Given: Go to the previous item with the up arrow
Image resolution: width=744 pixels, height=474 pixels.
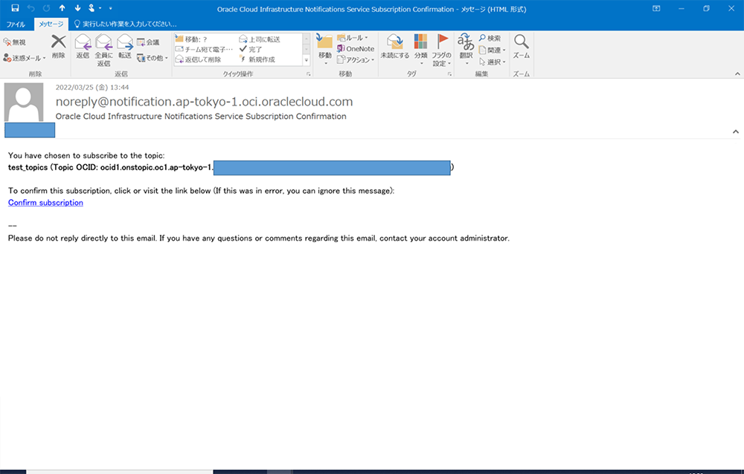Looking at the screenshot, I should 62,8.
